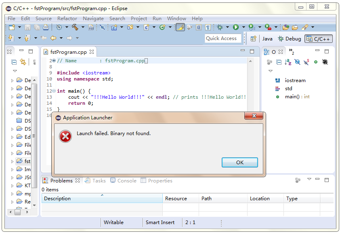
Task: Click the New C++ Class green icon
Action: pos(162,27)
